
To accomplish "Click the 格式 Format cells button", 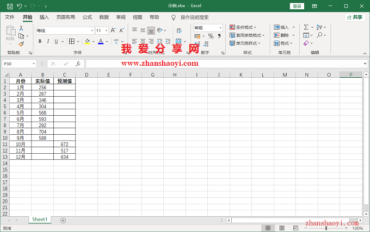I will point(283,43).
